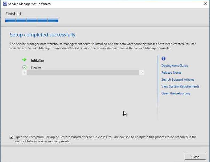This screenshot has height=162, width=210.
Task: Click the Close button at the bottom
Action: (x=195, y=157)
